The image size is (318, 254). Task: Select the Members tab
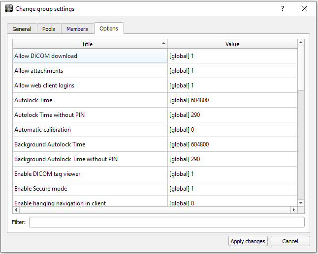pos(77,29)
